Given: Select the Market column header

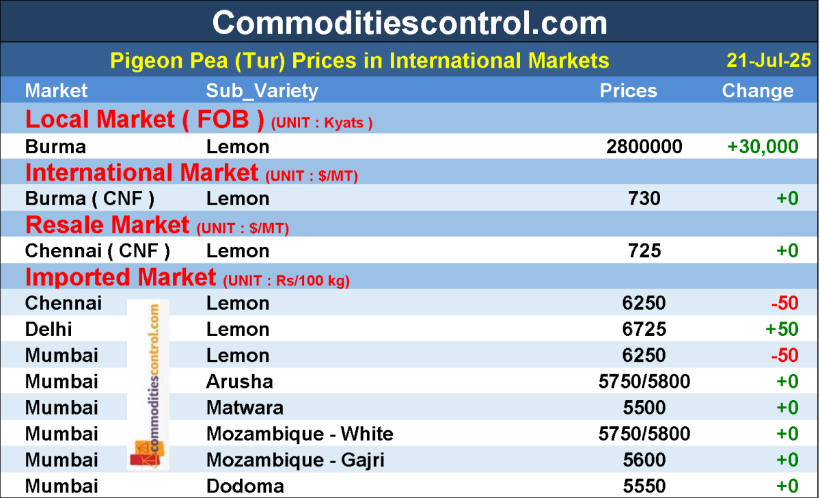Looking at the screenshot, I should (56, 91).
